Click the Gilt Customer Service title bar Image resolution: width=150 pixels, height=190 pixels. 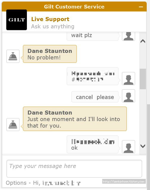[74, 7]
